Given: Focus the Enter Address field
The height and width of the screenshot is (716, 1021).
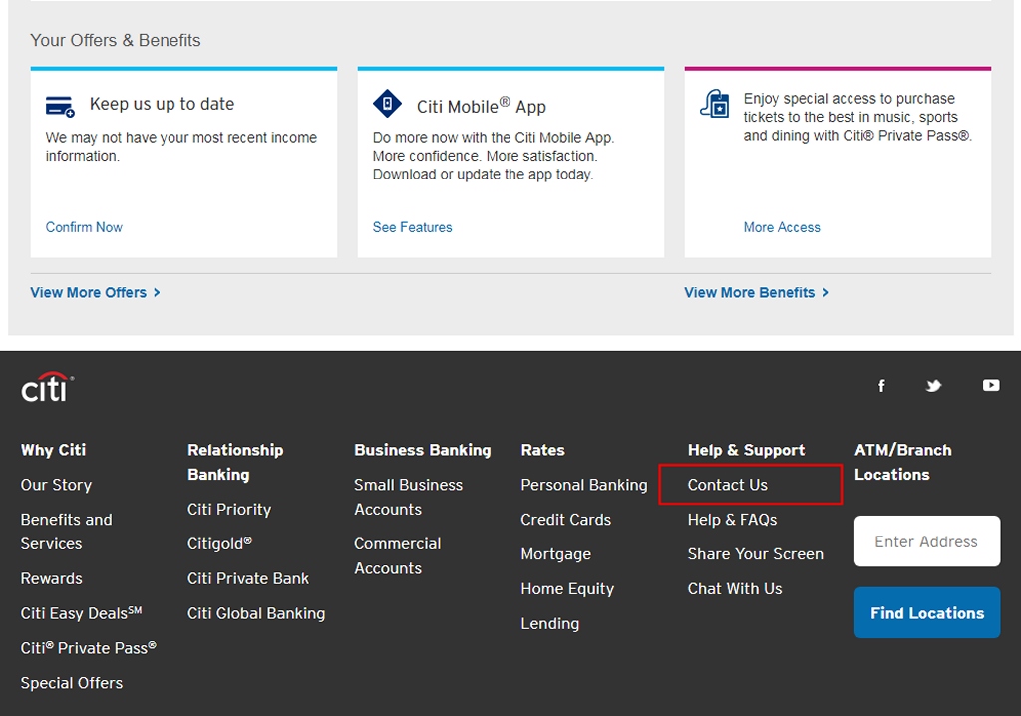Looking at the screenshot, I should pyautogui.click(x=927, y=541).
